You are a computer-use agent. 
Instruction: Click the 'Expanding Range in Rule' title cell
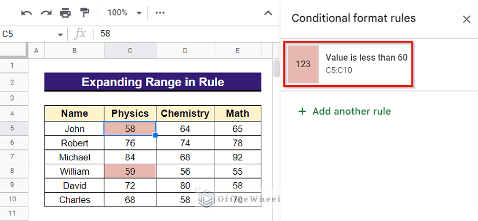(x=153, y=82)
